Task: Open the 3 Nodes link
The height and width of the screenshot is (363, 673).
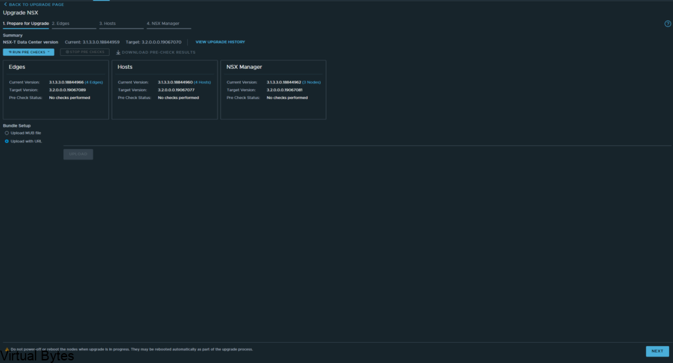Action: pyautogui.click(x=312, y=82)
